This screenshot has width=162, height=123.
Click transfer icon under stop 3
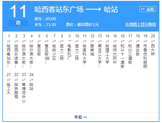[24, 41]
